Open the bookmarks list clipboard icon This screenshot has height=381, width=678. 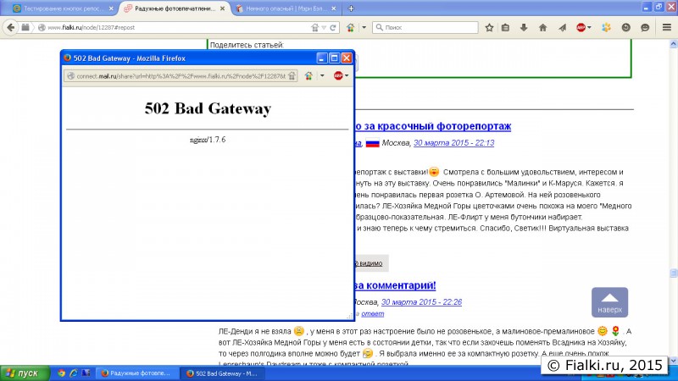coord(505,27)
